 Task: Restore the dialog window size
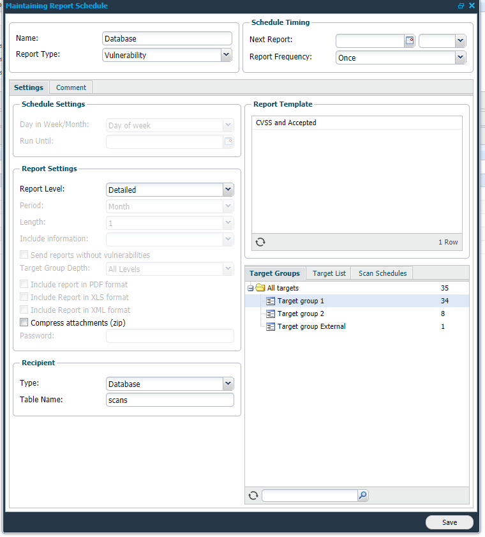(x=461, y=6)
